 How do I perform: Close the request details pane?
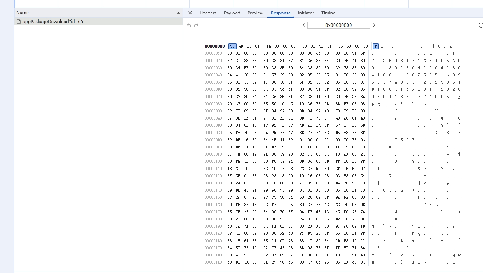point(190,13)
